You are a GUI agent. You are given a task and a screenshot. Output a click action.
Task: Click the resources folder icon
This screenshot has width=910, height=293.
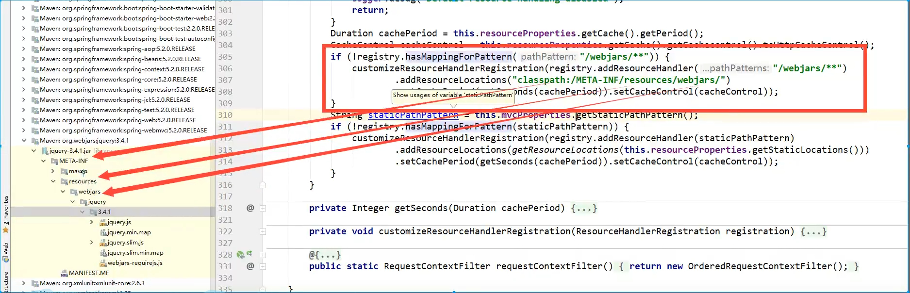click(x=64, y=181)
